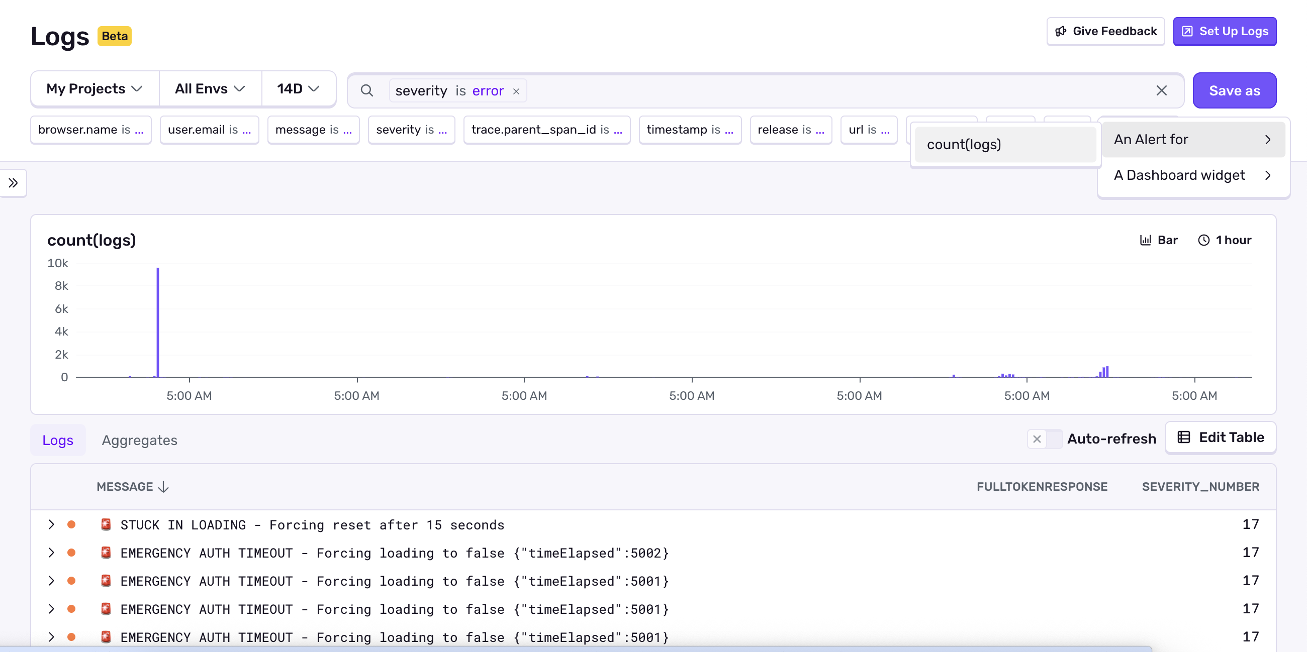1307x652 pixels.
Task: Add the message is filter suggestion
Action: pos(313,130)
